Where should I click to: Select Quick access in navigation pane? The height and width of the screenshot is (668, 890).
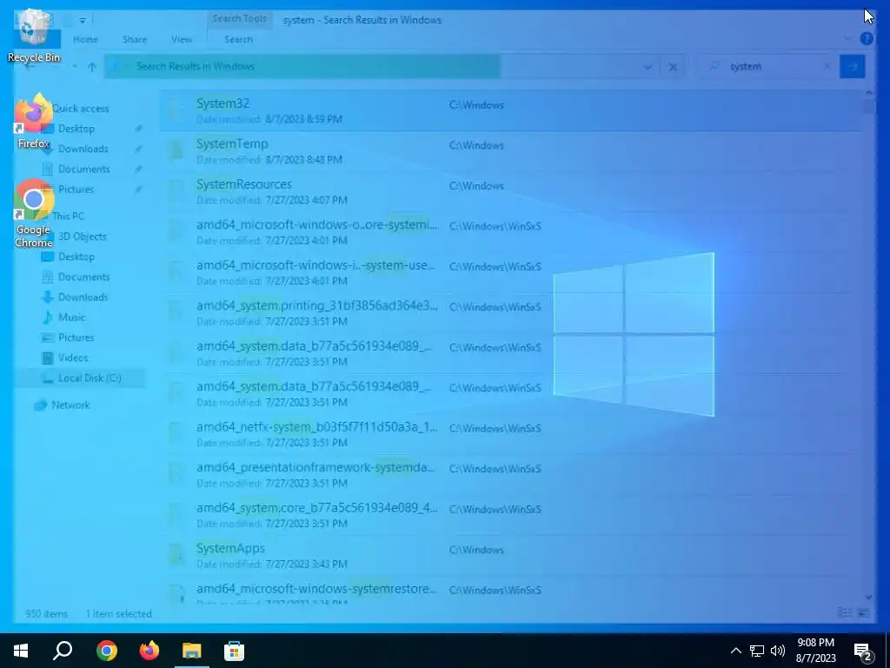click(80, 109)
